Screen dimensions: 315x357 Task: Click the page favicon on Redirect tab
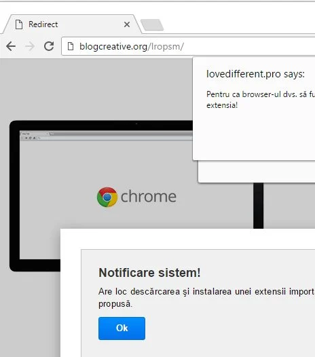tap(19, 24)
